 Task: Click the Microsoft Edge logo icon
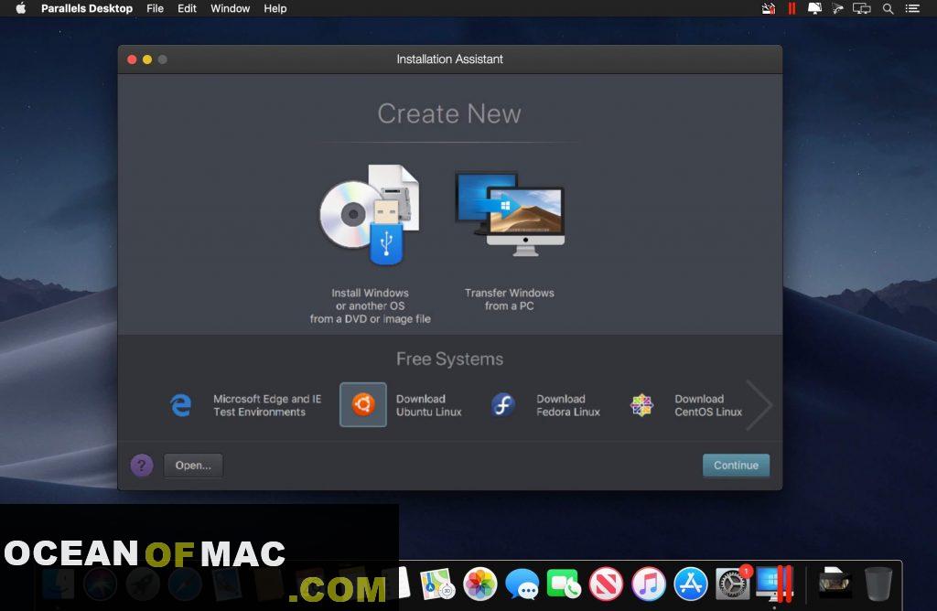pos(180,405)
